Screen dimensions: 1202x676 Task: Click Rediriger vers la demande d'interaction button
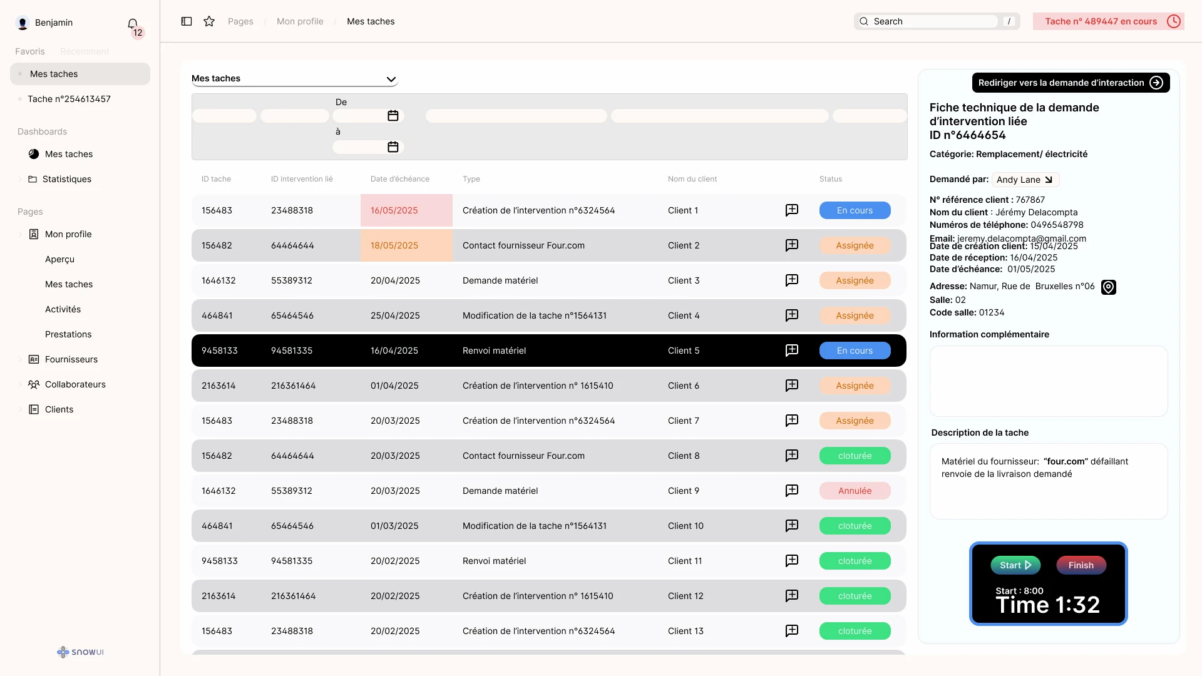pyautogui.click(x=1071, y=83)
